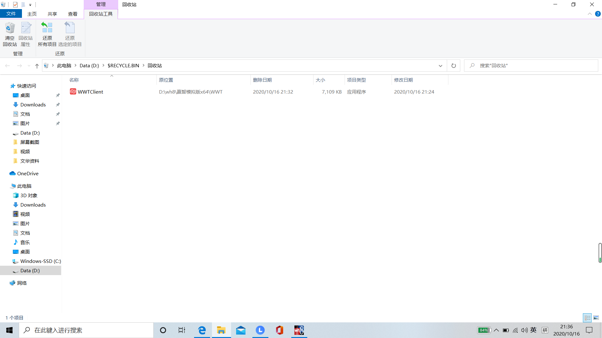Open the 查看 (View) ribbon tab
Viewport: 602px width, 338px height.
click(x=72, y=14)
